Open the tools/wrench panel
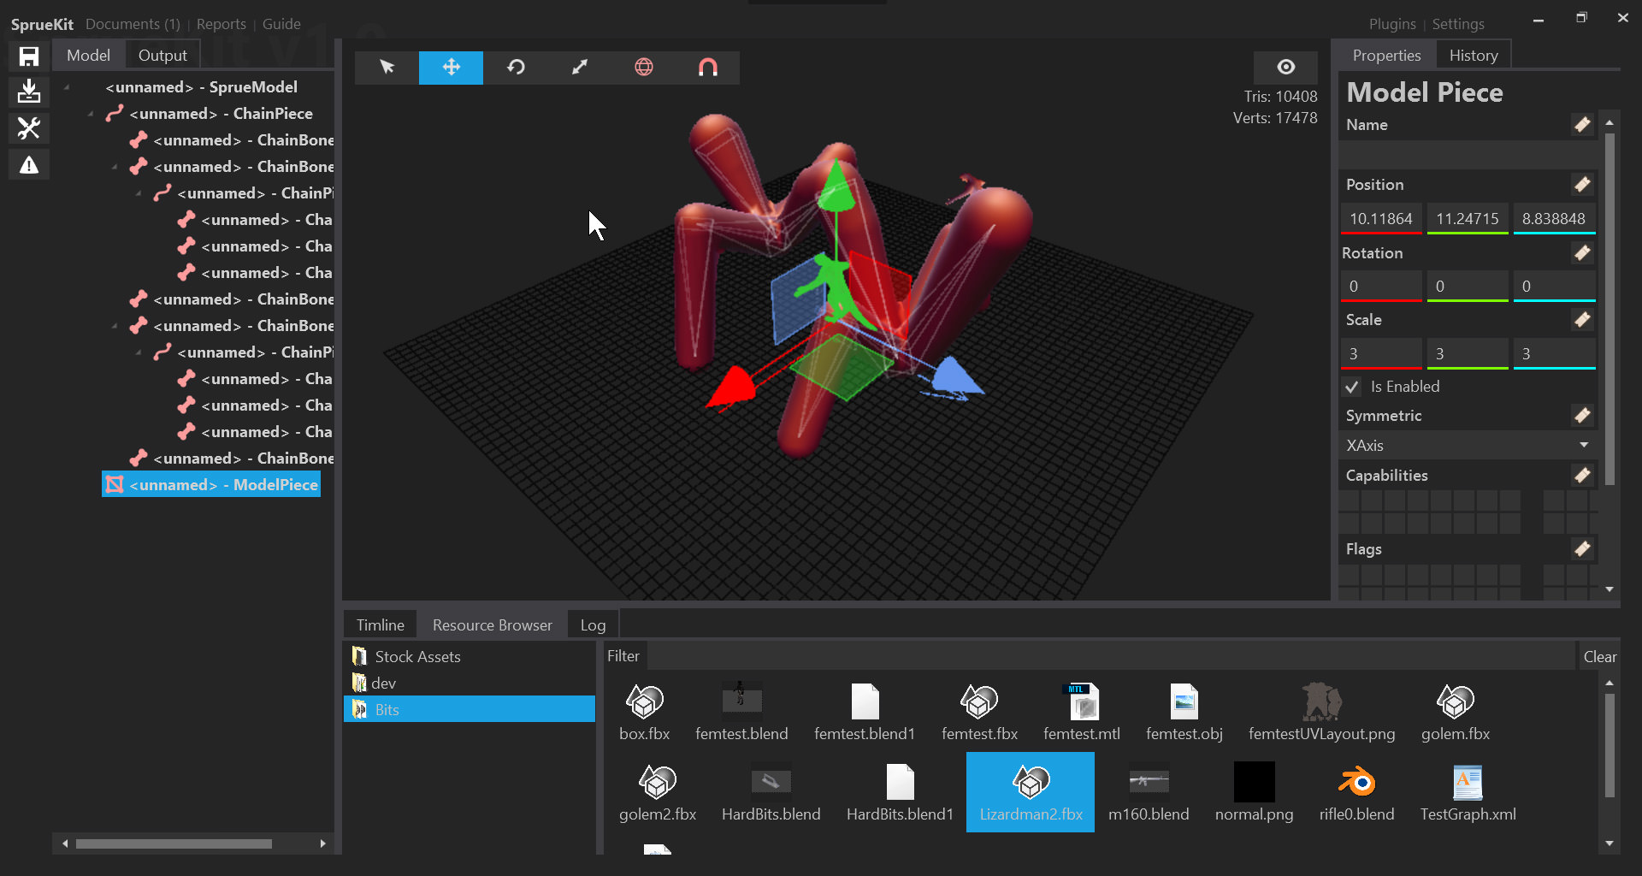Screen dimensions: 1642x876 [x=28, y=127]
